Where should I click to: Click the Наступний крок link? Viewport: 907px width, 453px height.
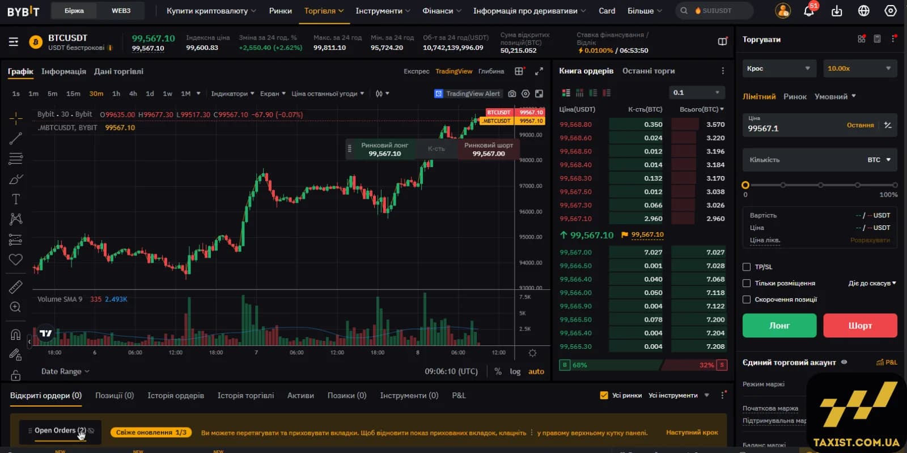(x=692, y=432)
